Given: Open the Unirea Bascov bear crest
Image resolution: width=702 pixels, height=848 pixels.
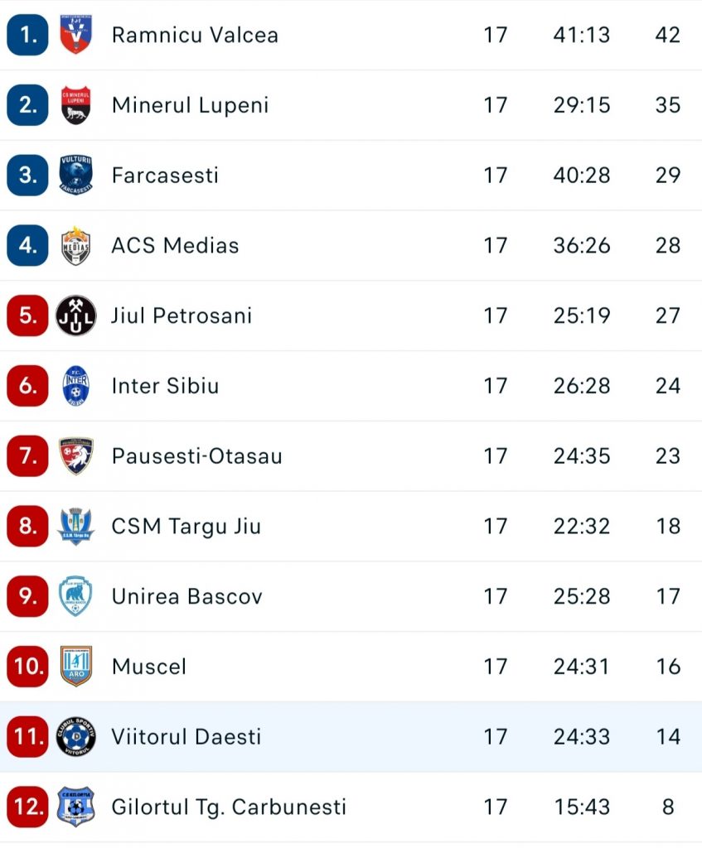Looking at the screenshot, I should coord(75,596).
